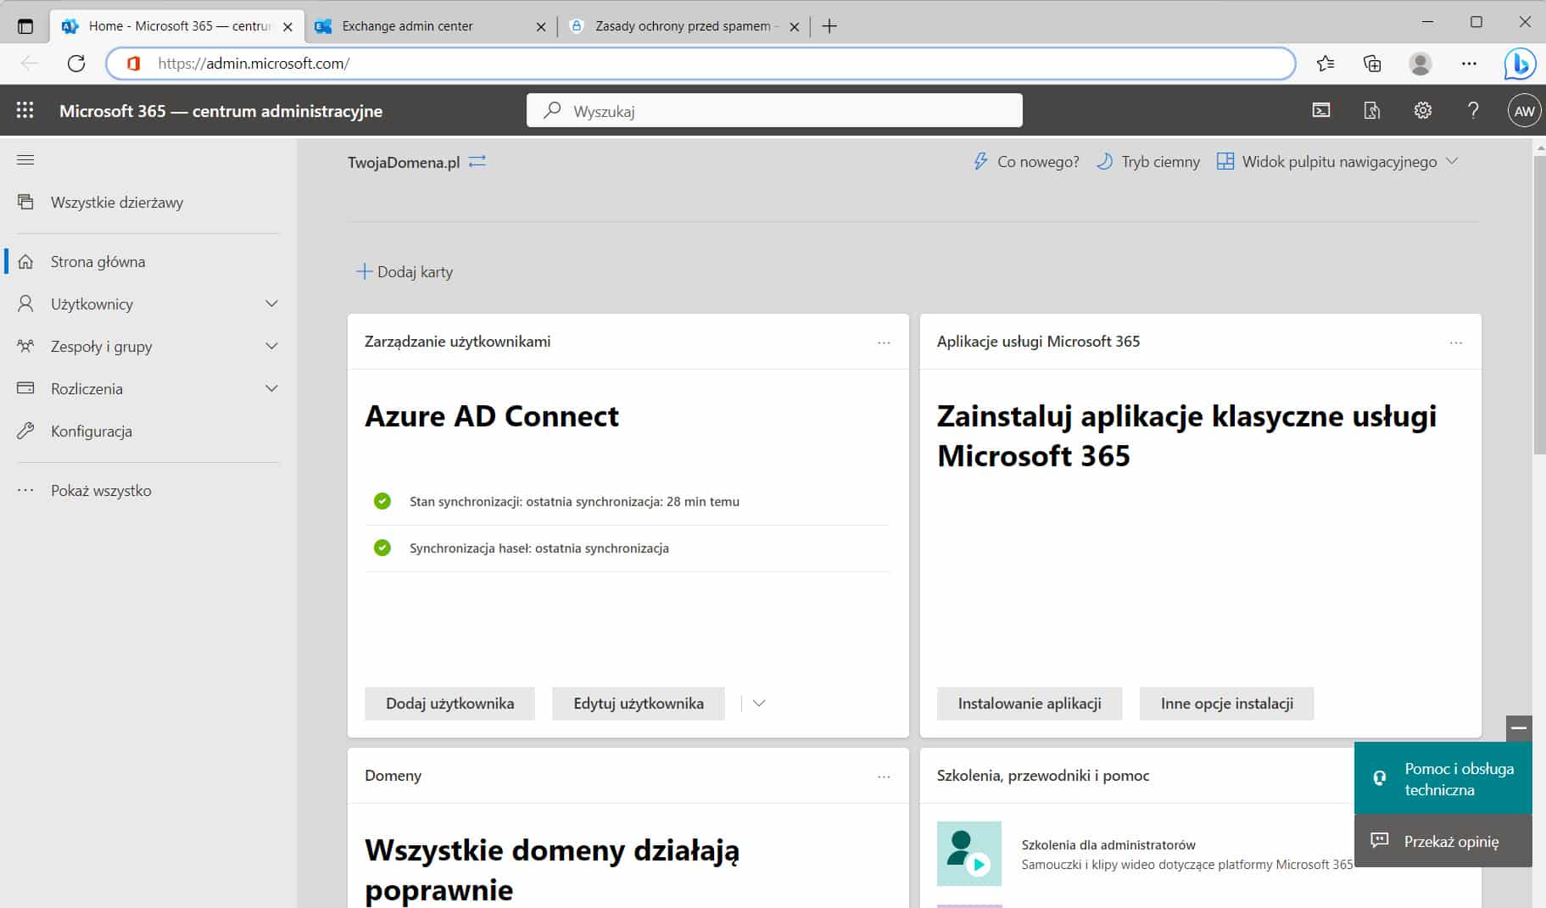This screenshot has width=1546, height=908.
Task: Close the Exchange admin center tab
Action: [x=541, y=27]
